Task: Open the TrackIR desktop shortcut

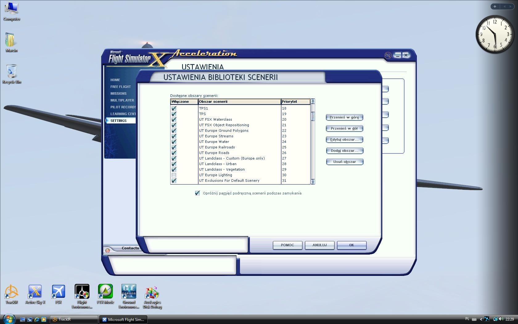Action: tap(11, 293)
